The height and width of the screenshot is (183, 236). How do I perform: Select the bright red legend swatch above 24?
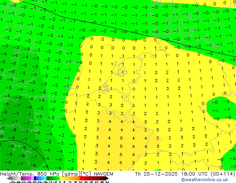tap(81, 178)
